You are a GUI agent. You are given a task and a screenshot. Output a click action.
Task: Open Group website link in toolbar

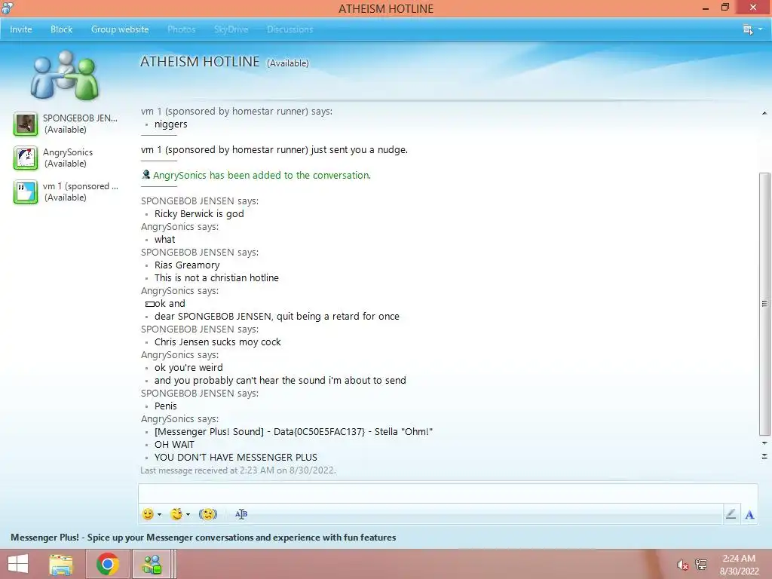(x=120, y=29)
